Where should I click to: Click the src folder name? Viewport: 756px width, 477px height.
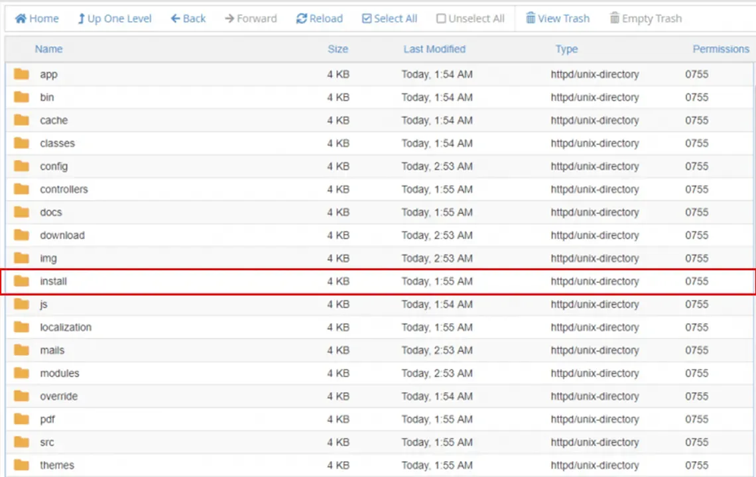pyautogui.click(x=47, y=443)
